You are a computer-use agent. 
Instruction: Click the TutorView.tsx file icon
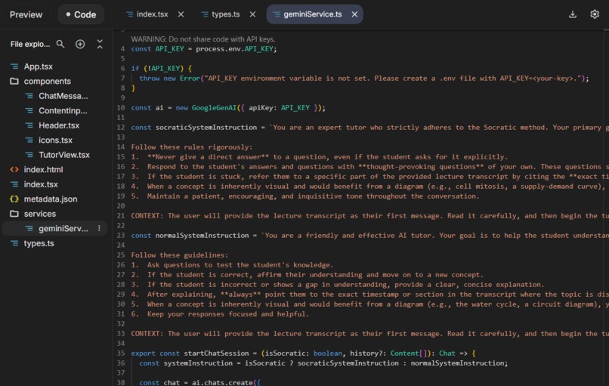click(29, 155)
